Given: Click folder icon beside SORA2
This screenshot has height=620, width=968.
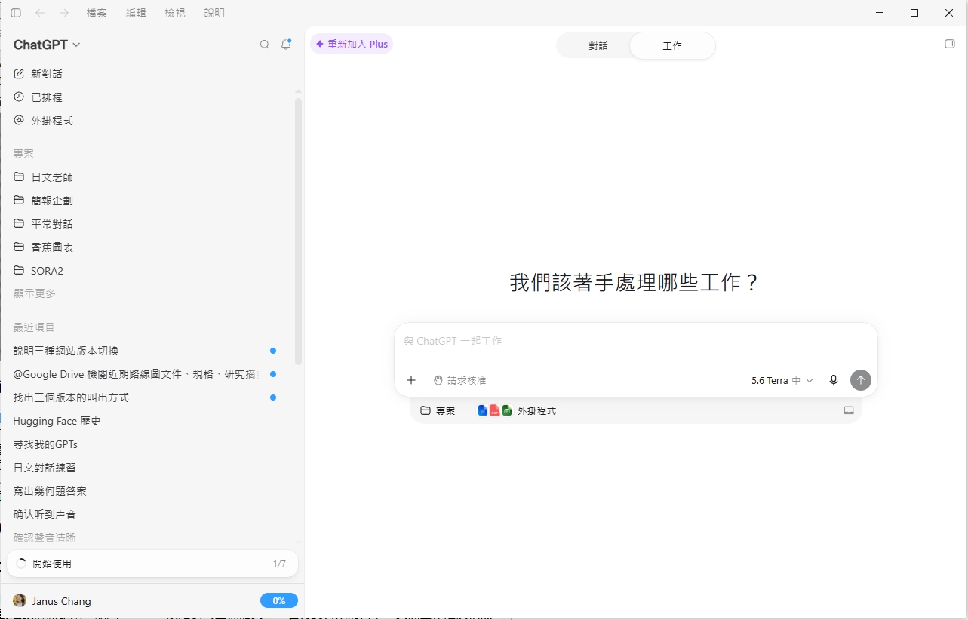Looking at the screenshot, I should [x=19, y=271].
